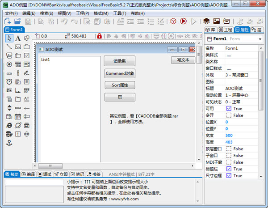Toggle the MDI子窗 False checkbox
This screenshot has height=208, width=268.
[229, 162]
